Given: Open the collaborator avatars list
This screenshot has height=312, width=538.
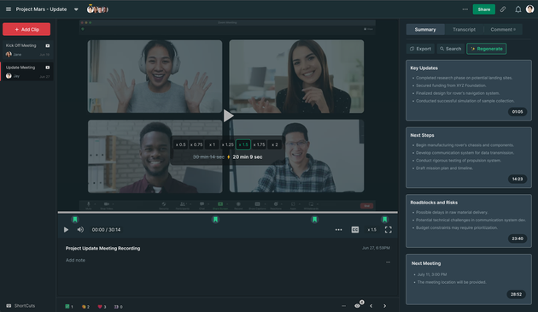Looking at the screenshot, I should coord(97,9).
